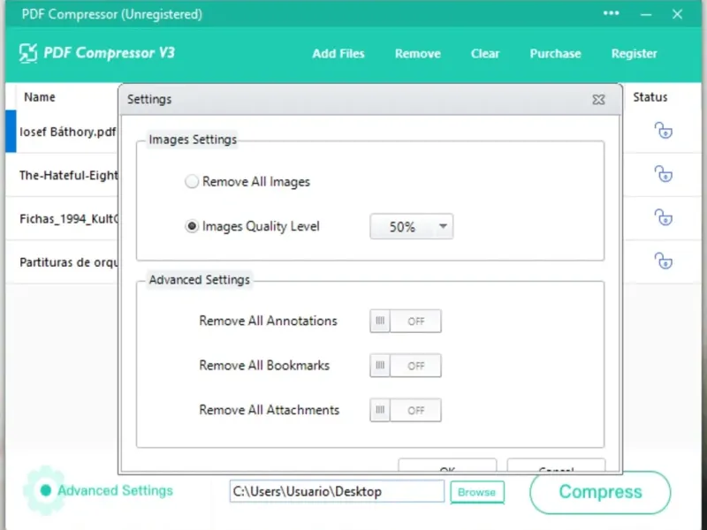Screen dimensions: 707x530
Task: Click the PDF Compressor V3 logo icon
Action: [28, 53]
